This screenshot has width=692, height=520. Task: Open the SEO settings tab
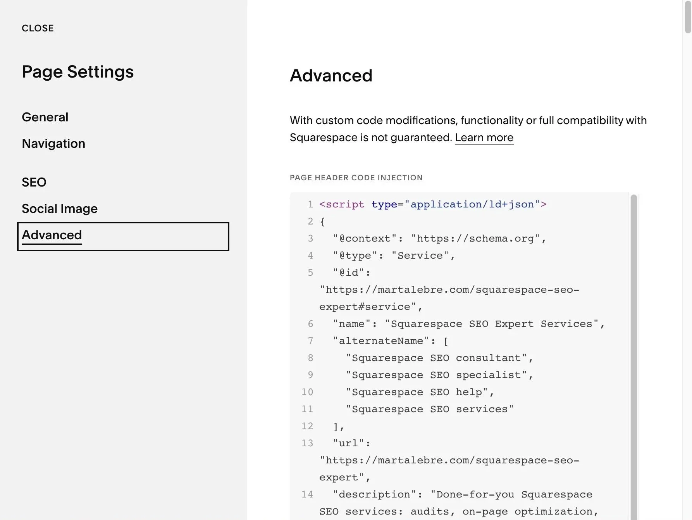coord(34,182)
